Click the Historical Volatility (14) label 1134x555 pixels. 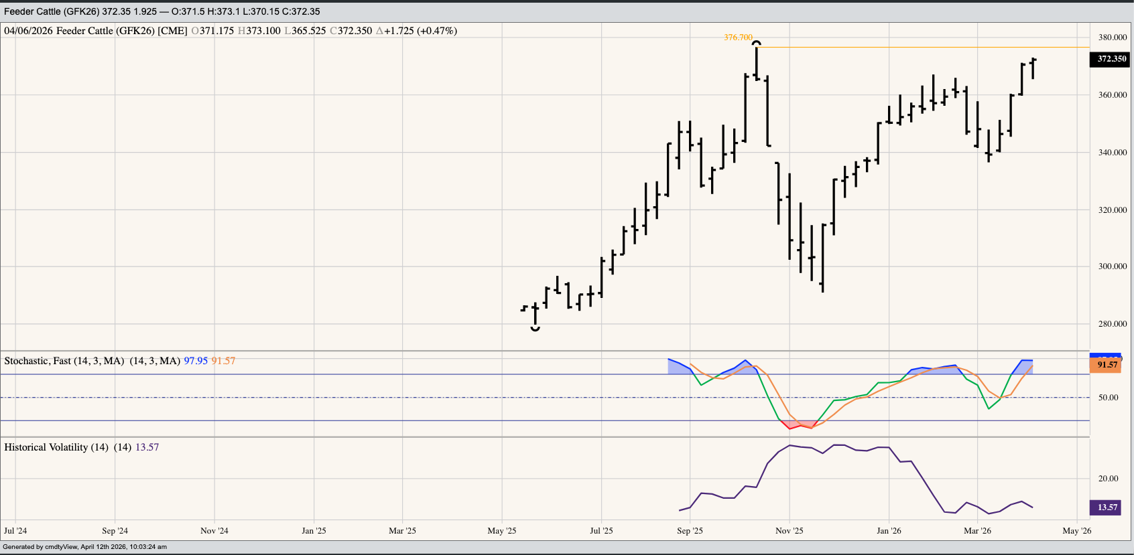56,447
